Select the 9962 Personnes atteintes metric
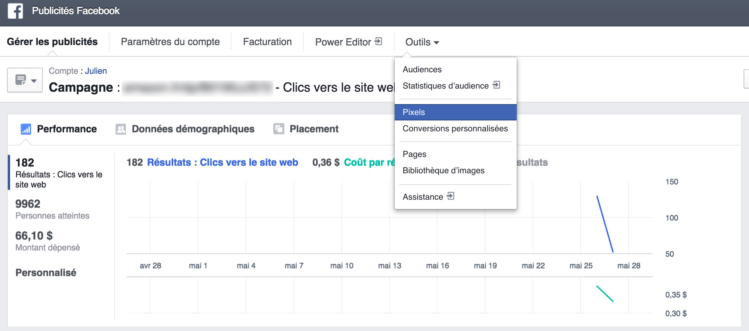The image size is (749, 331). tap(52, 209)
